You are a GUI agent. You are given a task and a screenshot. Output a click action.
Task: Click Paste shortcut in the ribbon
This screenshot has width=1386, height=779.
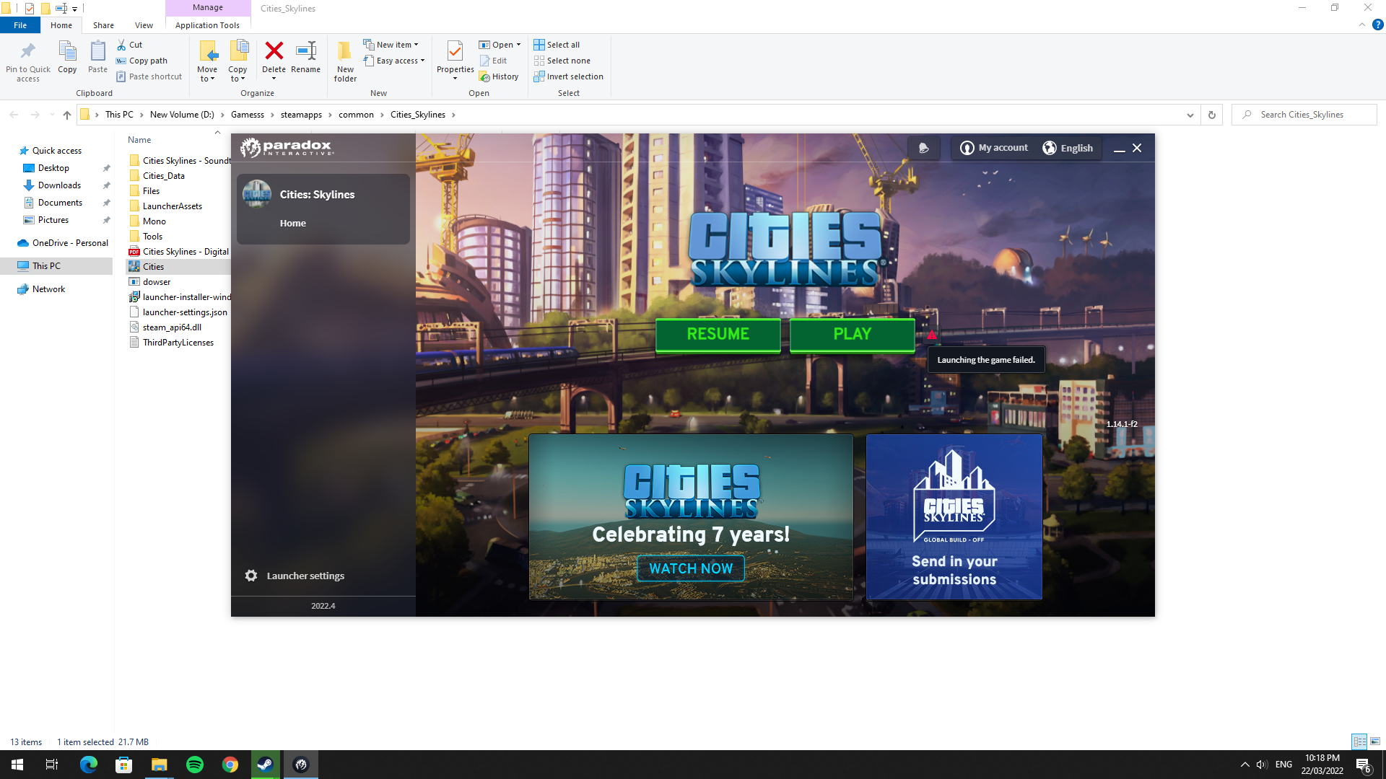click(149, 76)
